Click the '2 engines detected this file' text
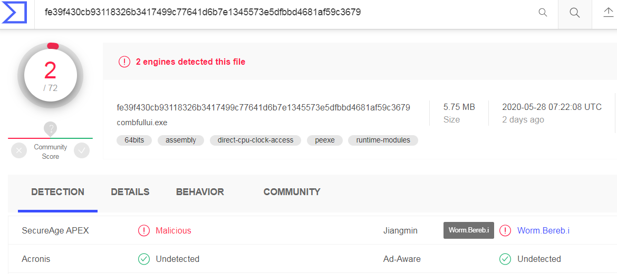 [190, 62]
